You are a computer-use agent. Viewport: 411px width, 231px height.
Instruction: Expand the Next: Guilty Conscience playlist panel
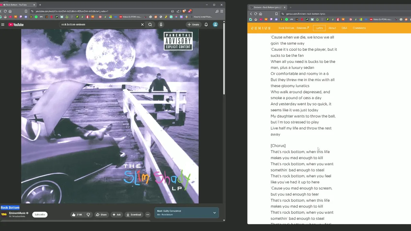(x=214, y=213)
